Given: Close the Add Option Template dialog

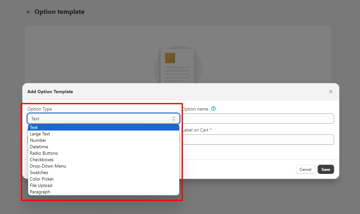Looking at the screenshot, I should (331, 92).
